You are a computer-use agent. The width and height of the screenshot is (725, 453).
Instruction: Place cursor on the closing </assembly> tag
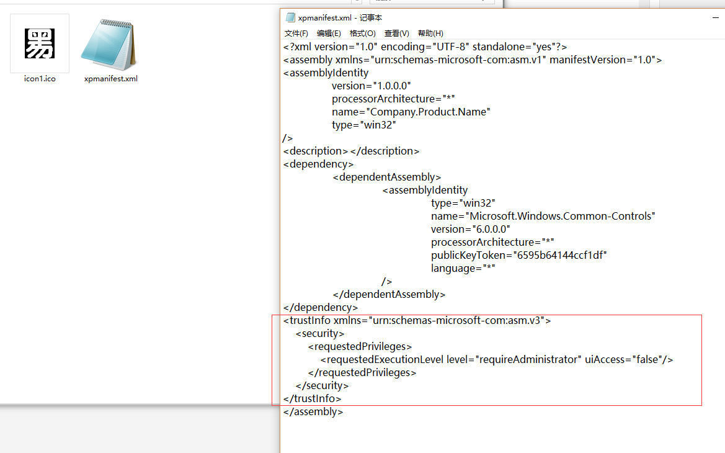click(x=313, y=411)
